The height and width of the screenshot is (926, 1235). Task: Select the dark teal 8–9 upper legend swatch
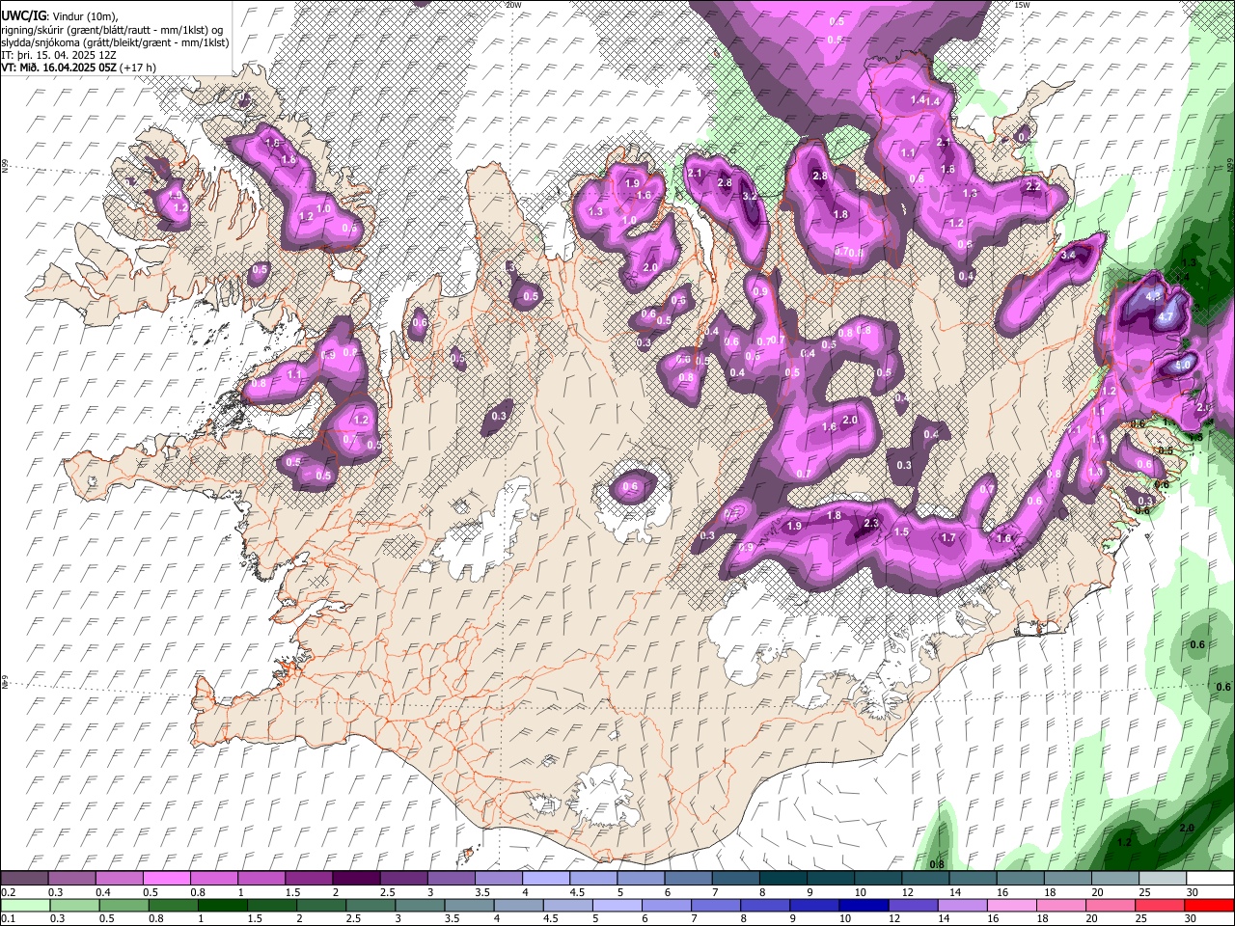pyautogui.click(x=782, y=879)
